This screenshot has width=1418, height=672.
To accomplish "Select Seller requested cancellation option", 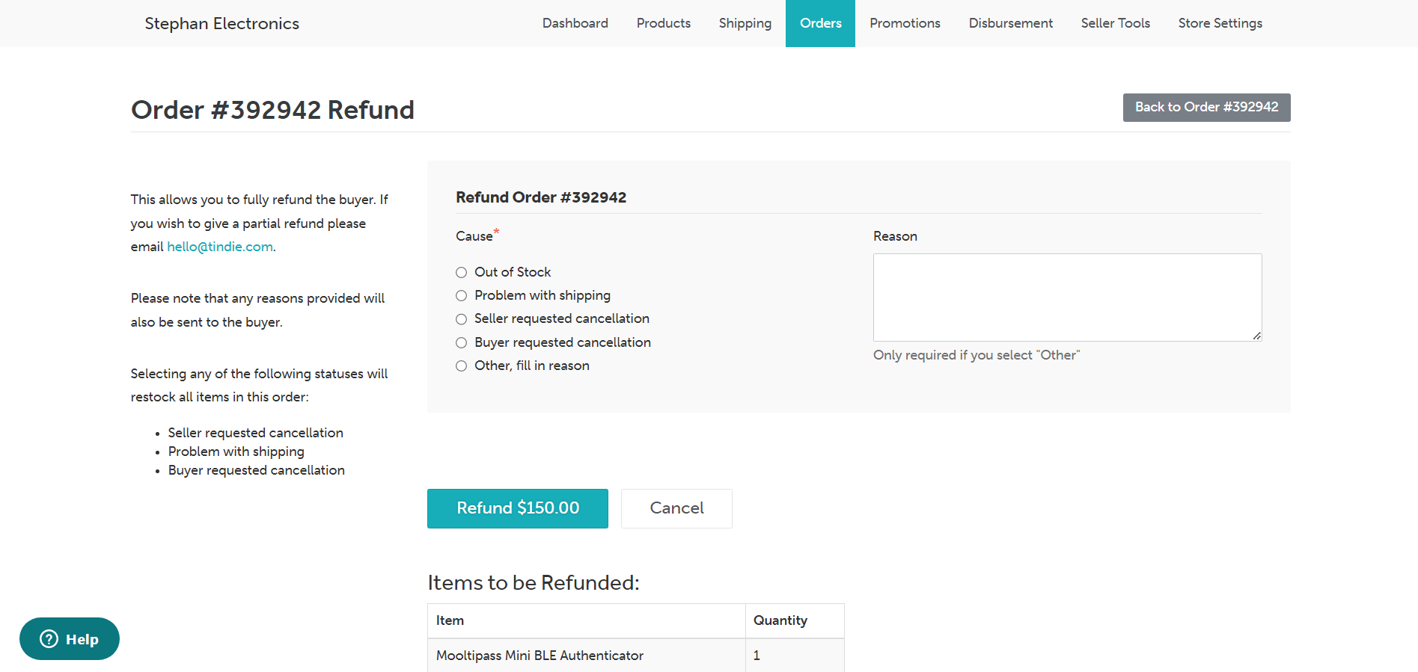I will coord(462,319).
